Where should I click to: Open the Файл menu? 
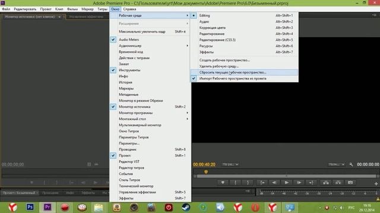pos(6,9)
